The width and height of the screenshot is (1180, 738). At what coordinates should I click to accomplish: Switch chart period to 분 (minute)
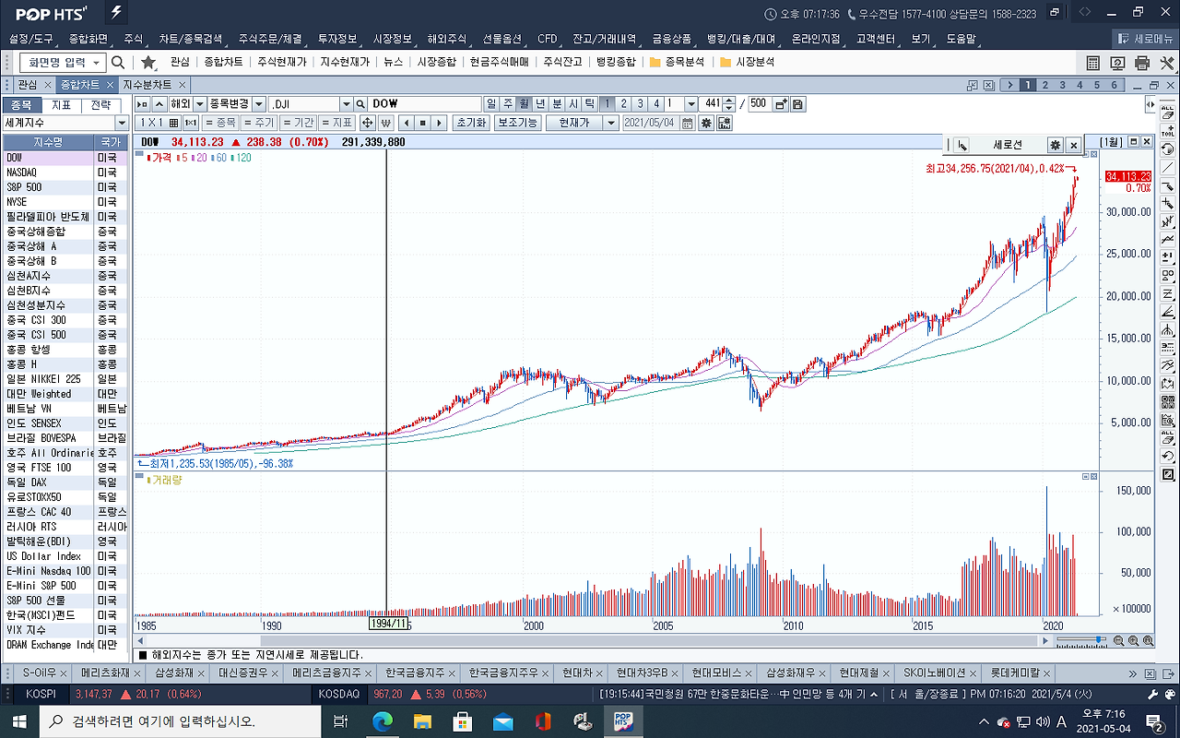(x=557, y=104)
